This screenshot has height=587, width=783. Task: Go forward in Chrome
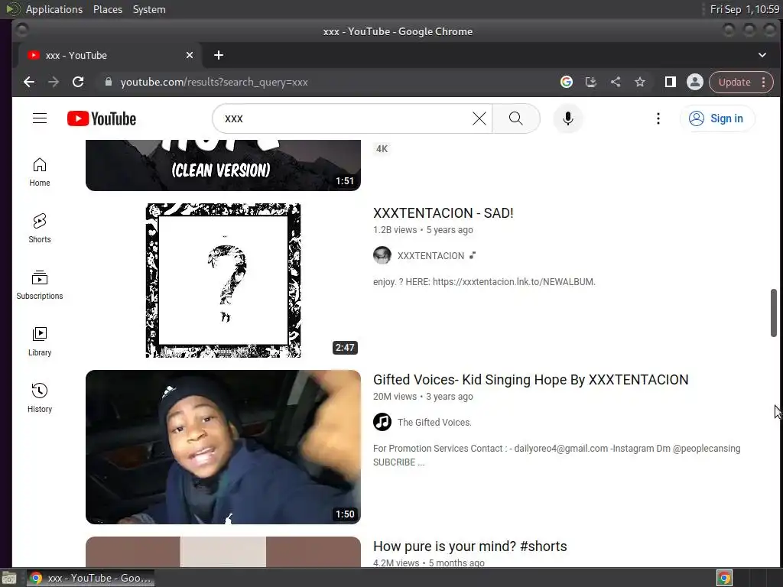[x=54, y=82]
